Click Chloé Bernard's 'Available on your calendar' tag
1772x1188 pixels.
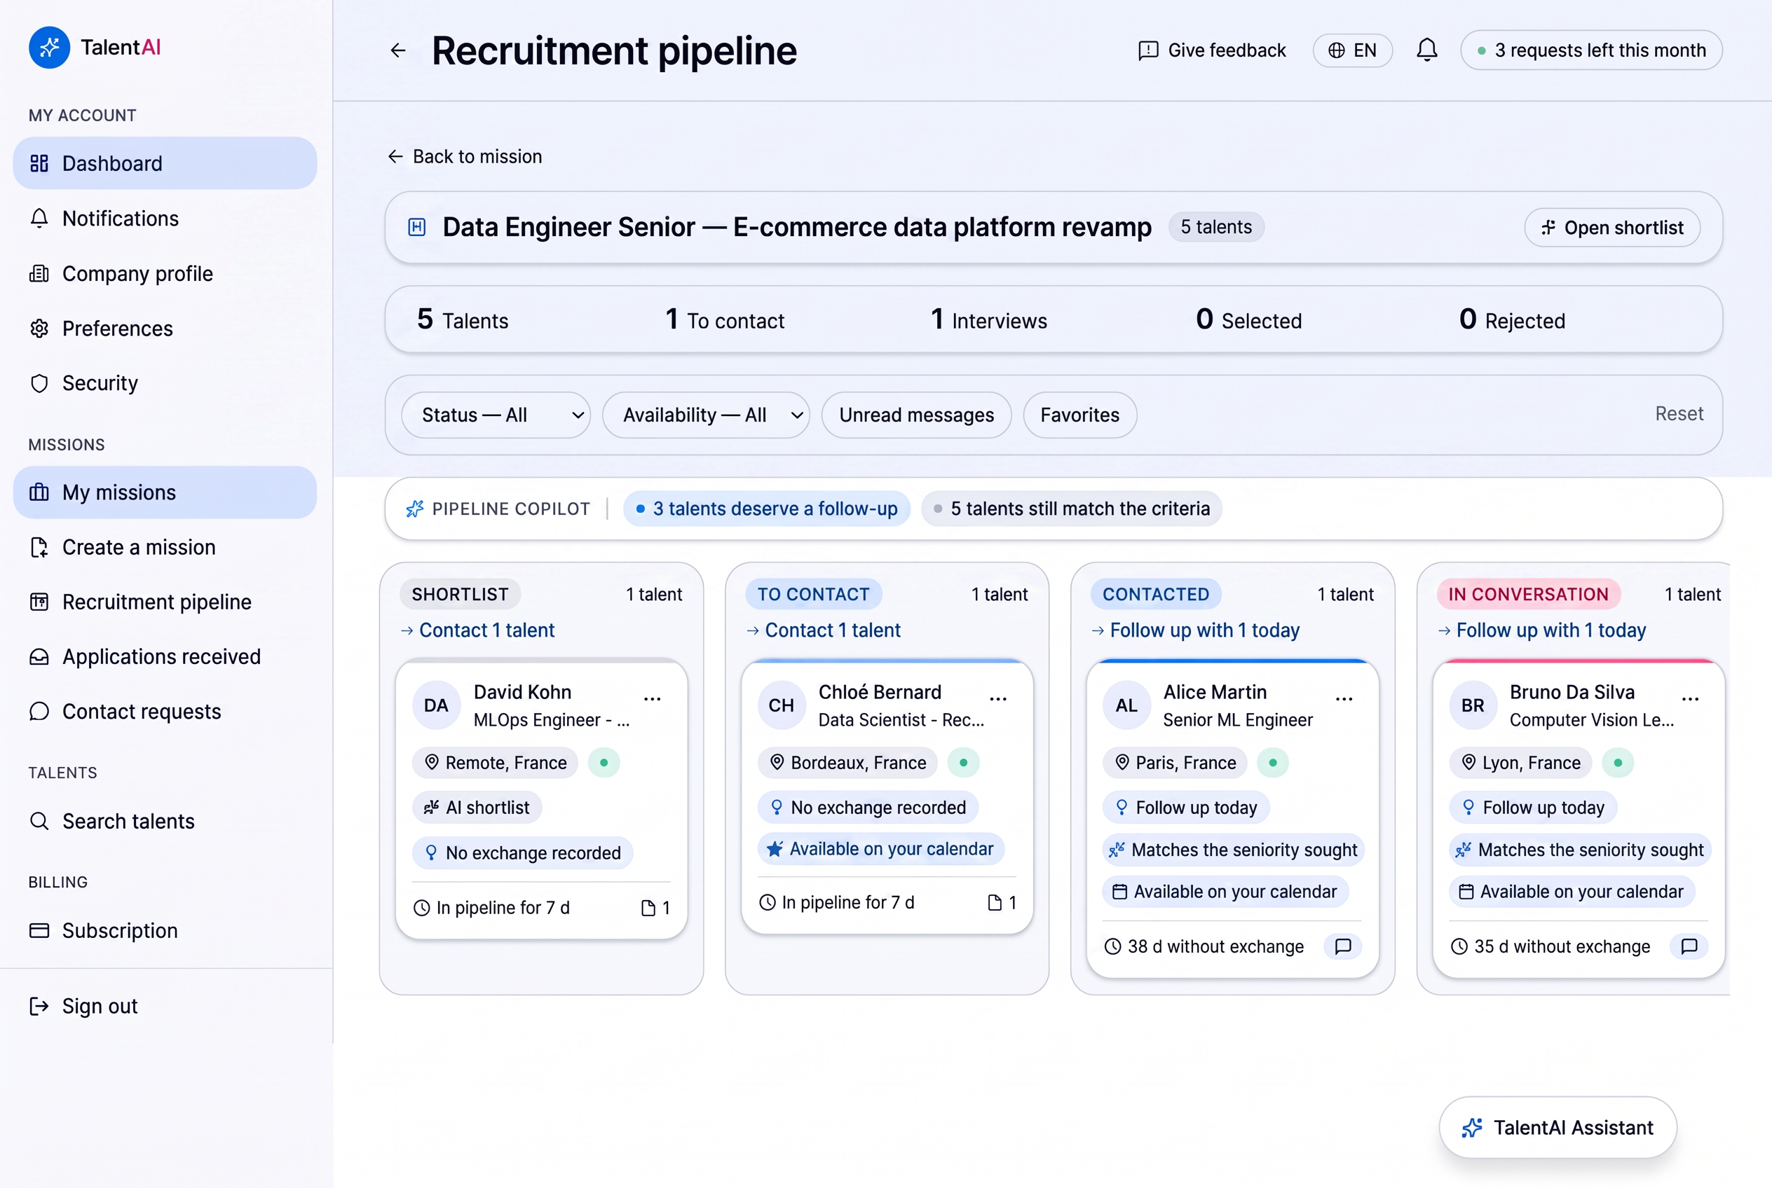880,850
